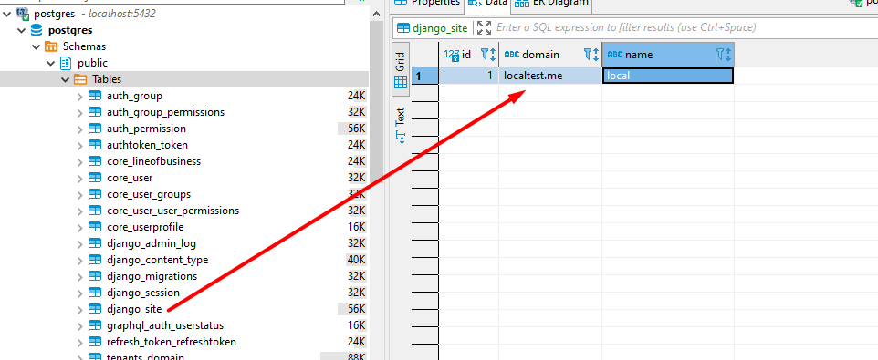Image resolution: width=878 pixels, height=360 pixels.
Task: Click the Tables folder icon
Action: [x=80, y=79]
